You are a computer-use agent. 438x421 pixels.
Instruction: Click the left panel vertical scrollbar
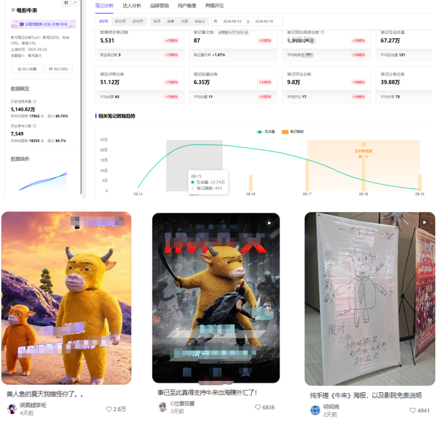click(x=81, y=98)
